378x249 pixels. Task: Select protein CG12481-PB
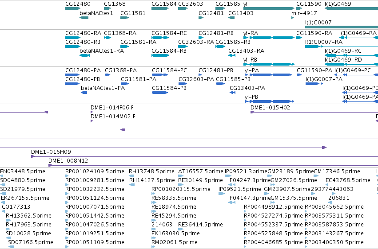point(200,75)
